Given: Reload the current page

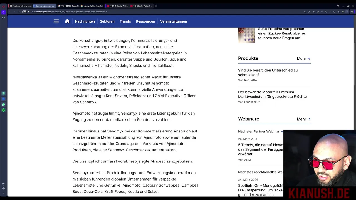Looking at the screenshot, I should click(x=19, y=12).
